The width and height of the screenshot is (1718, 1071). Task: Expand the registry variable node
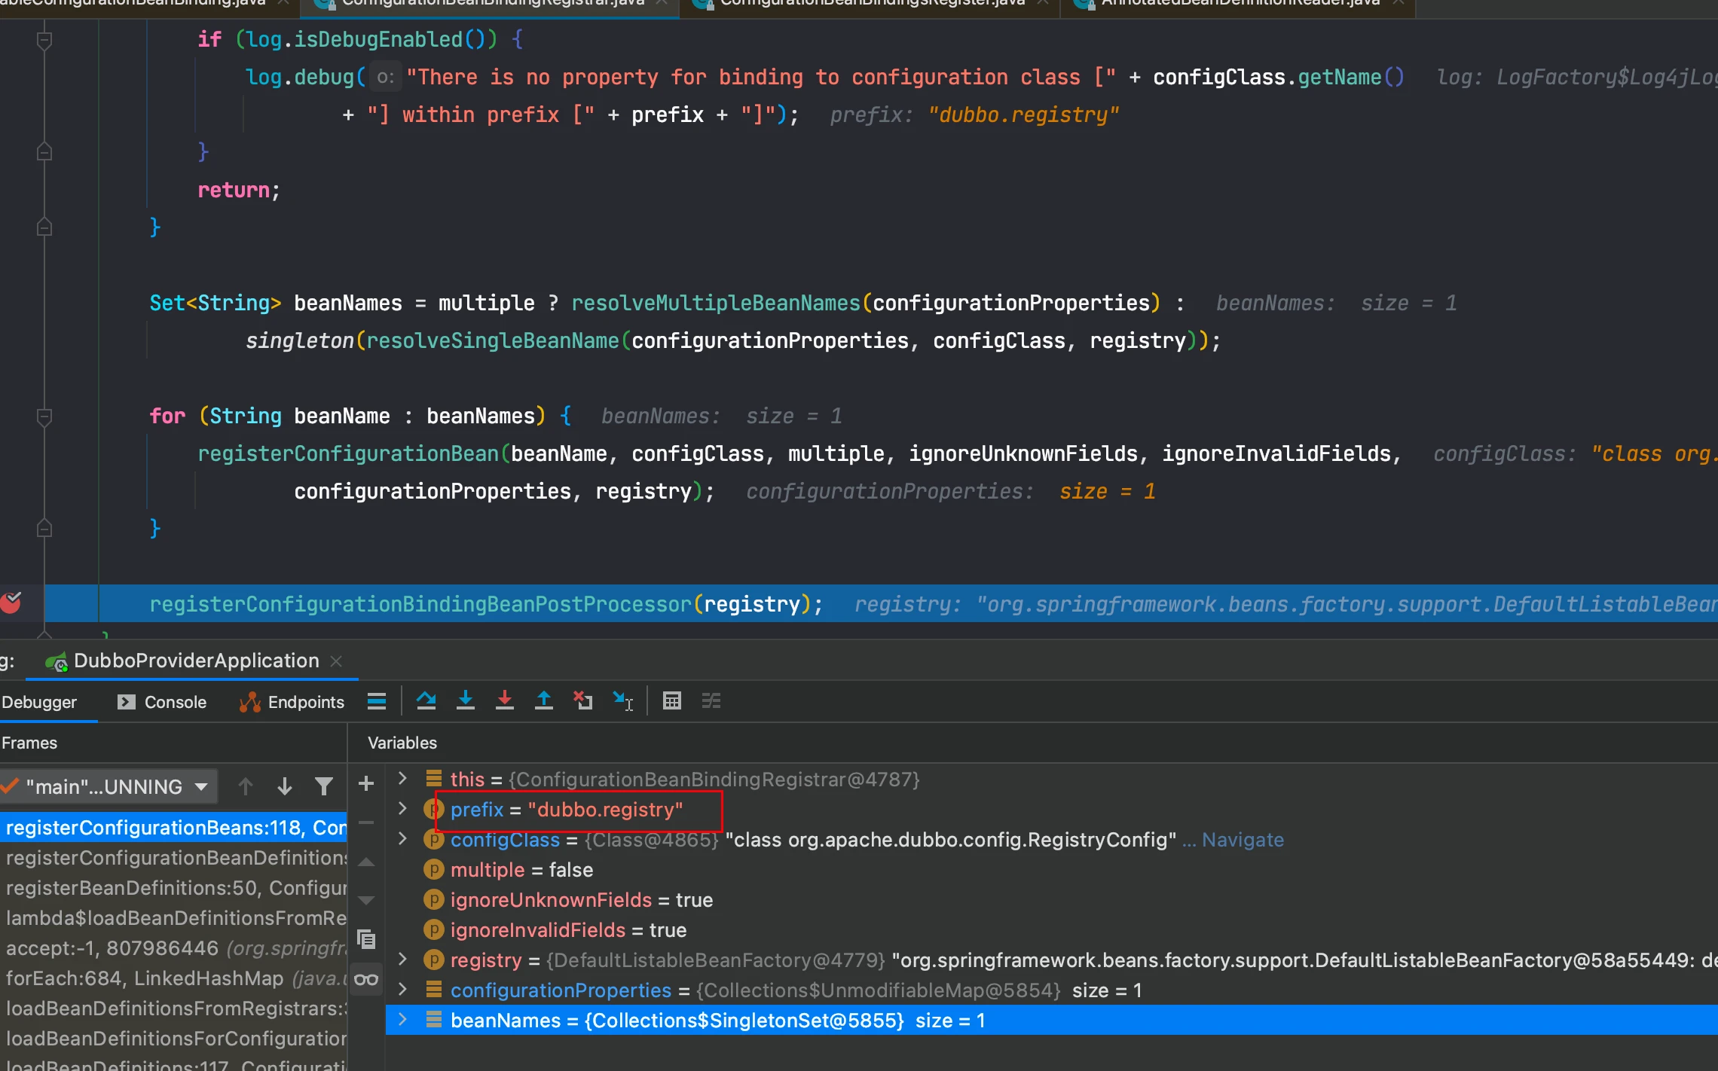(x=402, y=959)
